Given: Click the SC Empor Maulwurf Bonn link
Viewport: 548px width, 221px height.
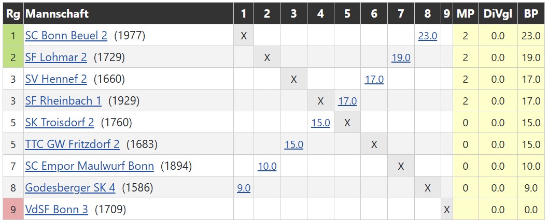Looking at the screenshot, I should pos(89,166).
